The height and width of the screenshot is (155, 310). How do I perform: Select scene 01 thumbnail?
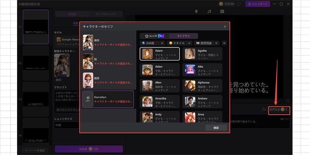(36, 27)
